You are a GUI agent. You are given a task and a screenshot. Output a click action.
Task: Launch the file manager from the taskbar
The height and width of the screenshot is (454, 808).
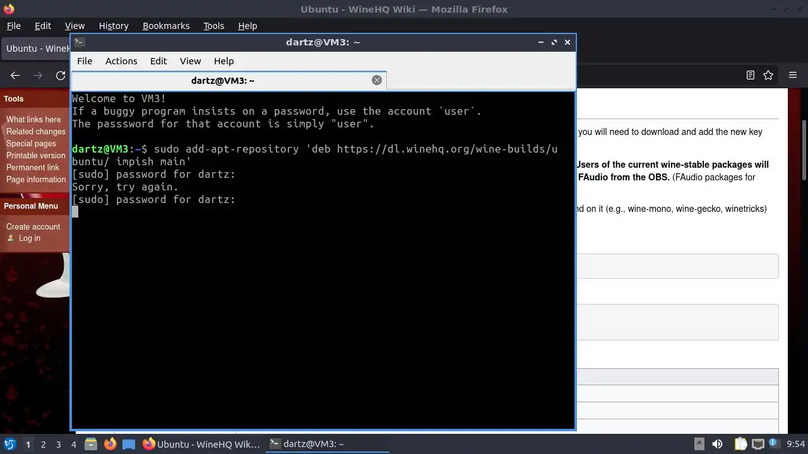[x=91, y=444]
